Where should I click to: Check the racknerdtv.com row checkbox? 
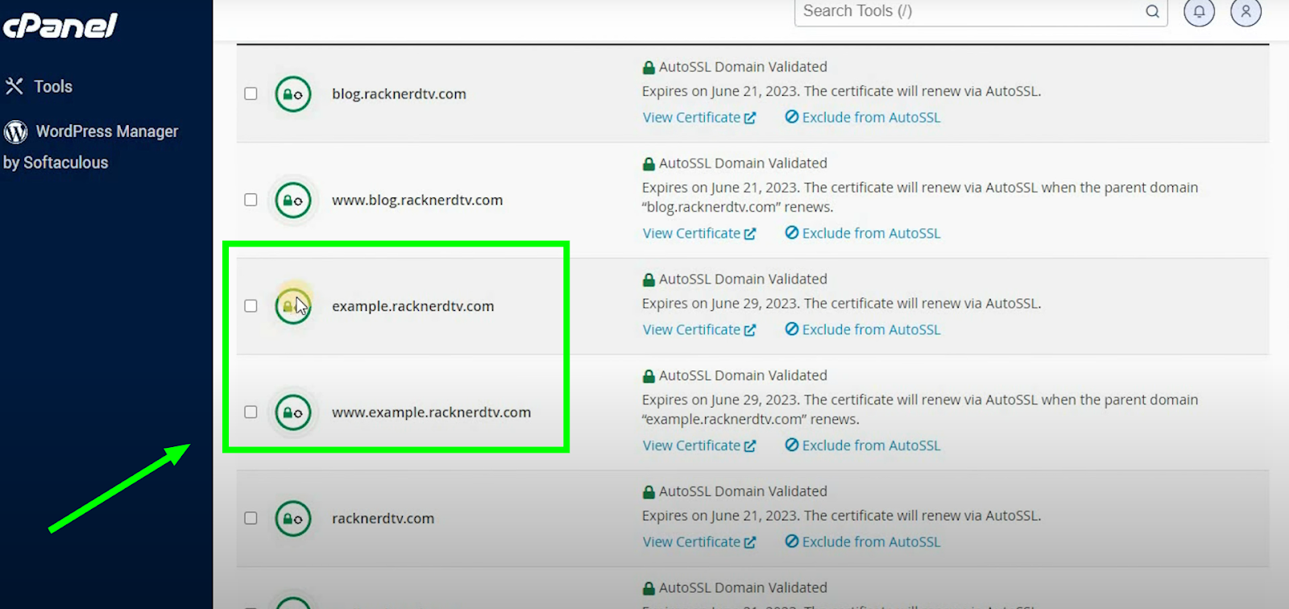[251, 519]
